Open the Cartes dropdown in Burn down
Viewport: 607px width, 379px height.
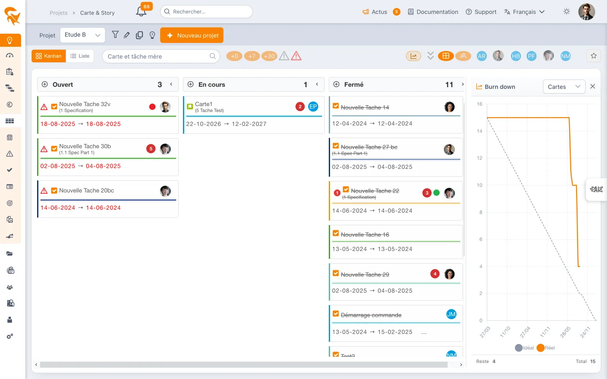tap(564, 87)
